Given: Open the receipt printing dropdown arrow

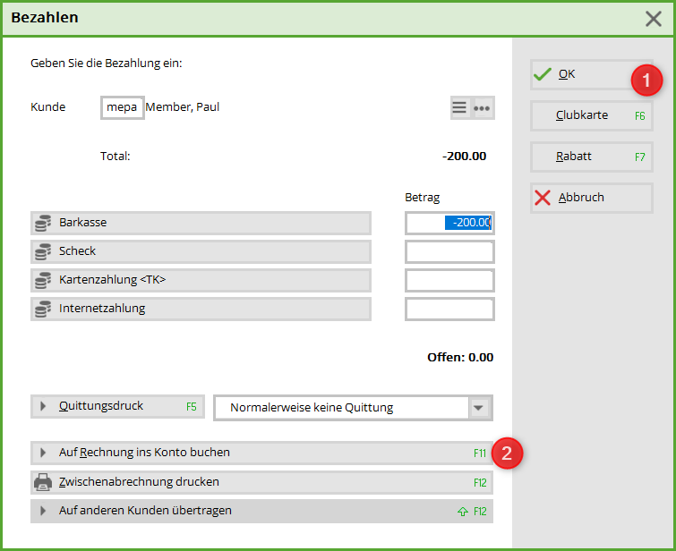Looking at the screenshot, I should [x=480, y=408].
